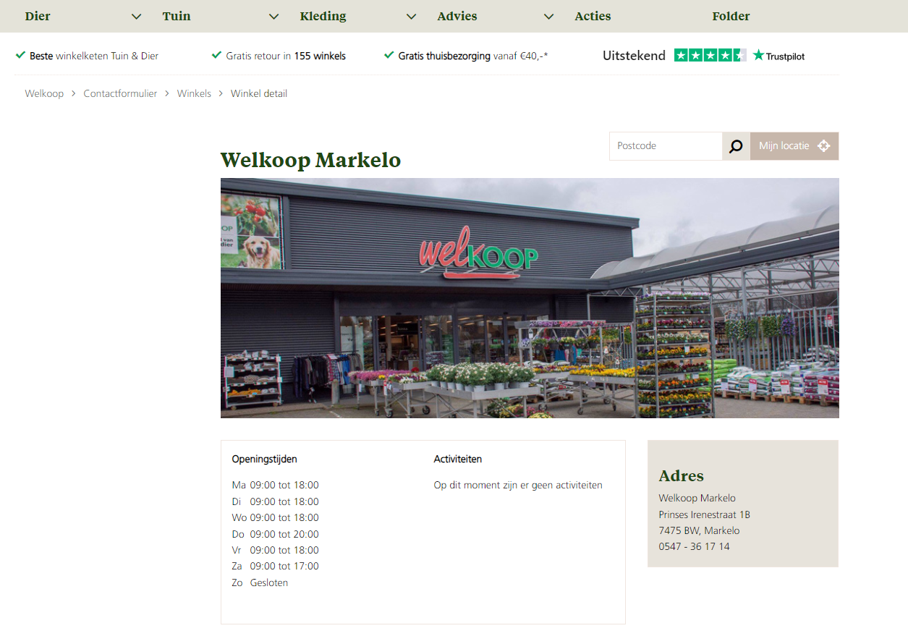Click into the Postcode input field

[666, 146]
